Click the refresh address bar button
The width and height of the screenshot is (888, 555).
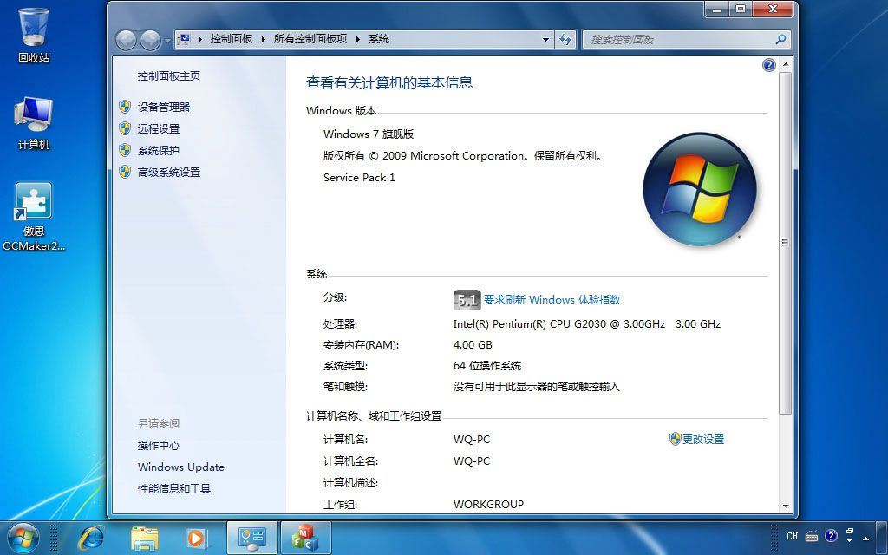point(565,39)
